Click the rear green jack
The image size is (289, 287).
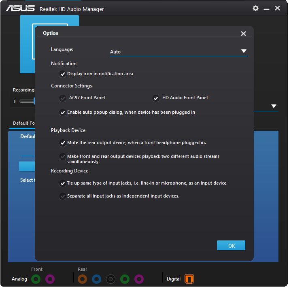(x=125, y=279)
